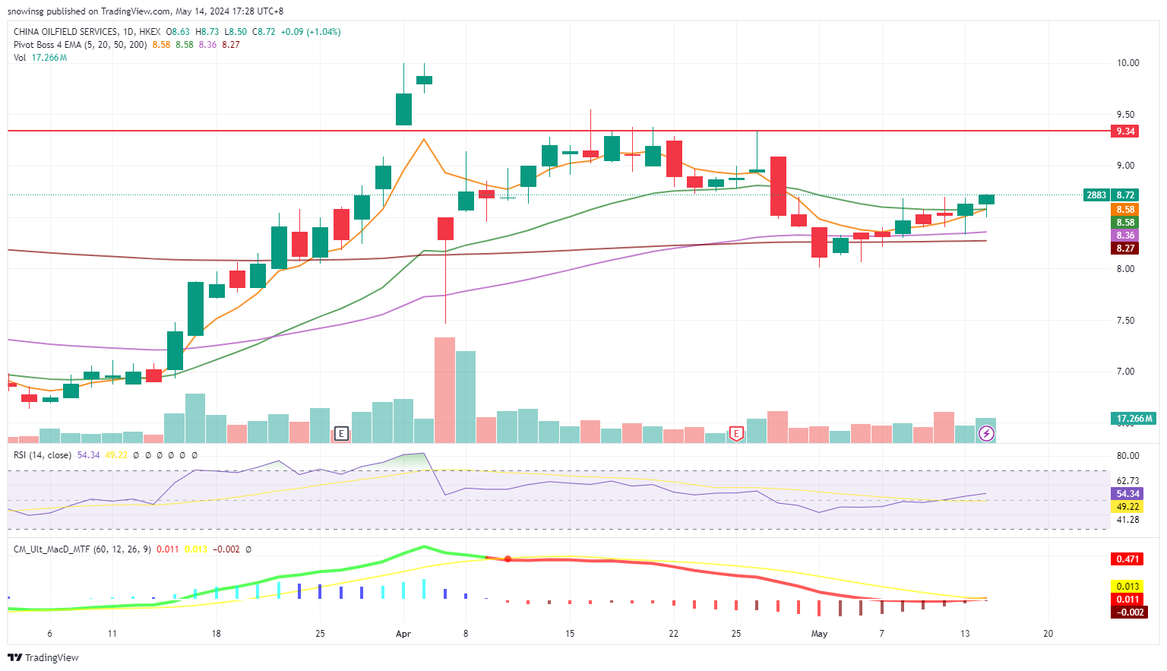Click the 9.50 price axis label
This screenshot has width=1167, height=671.
[1125, 115]
